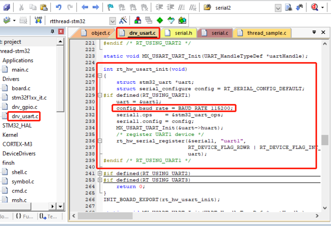Click the Redo arrow icon
This screenshot has width=331, height=226.
[x=70, y=7]
